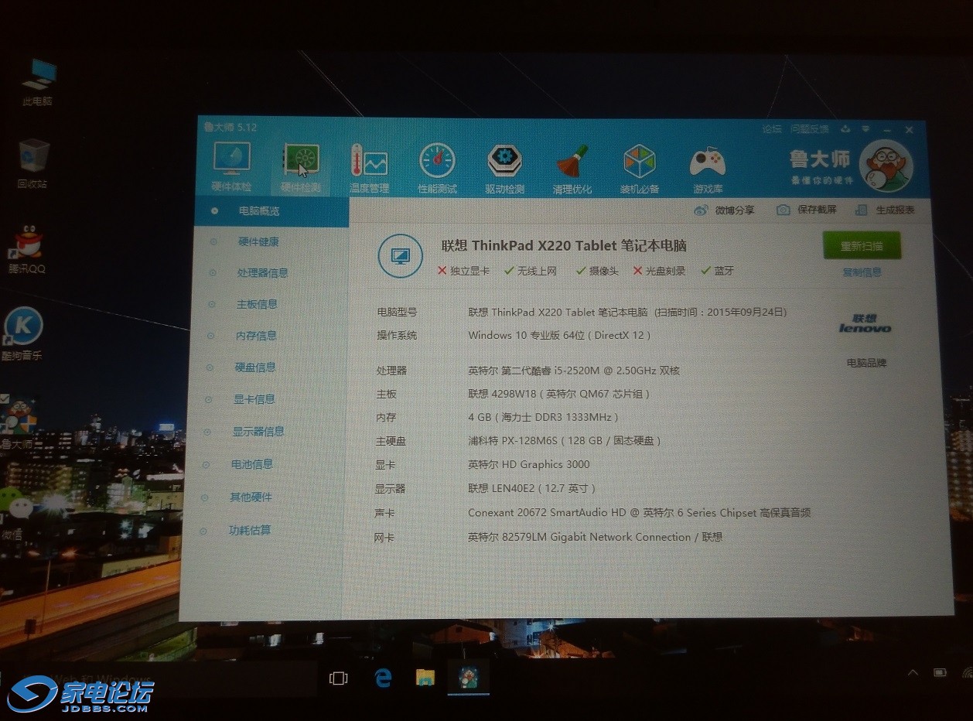Click the battery icon in system tray
This screenshot has width=973, height=721.
click(x=940, y=672)
